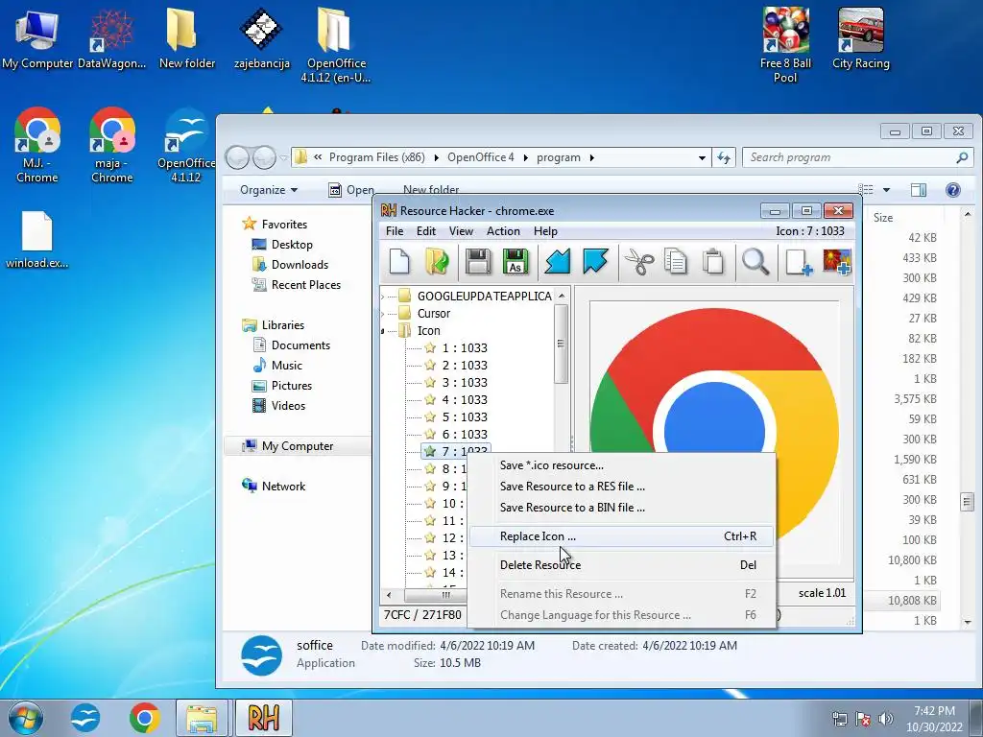983x737 pixels.
Task: Open the view options dropdown arrow in Explorer
Action: 886,190
